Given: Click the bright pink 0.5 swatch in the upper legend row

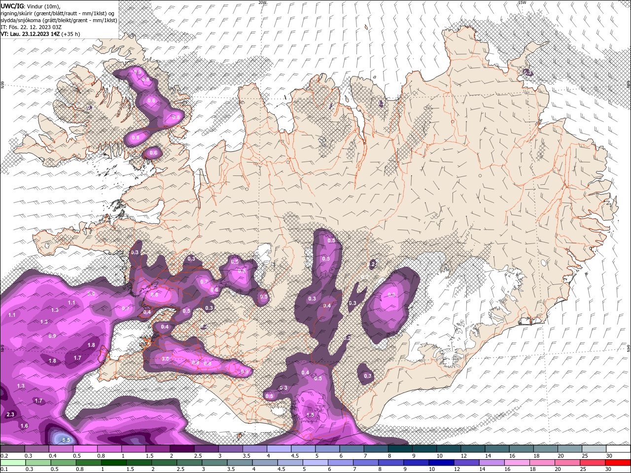Looking at the screenshot, I should [x=85, y=449].
